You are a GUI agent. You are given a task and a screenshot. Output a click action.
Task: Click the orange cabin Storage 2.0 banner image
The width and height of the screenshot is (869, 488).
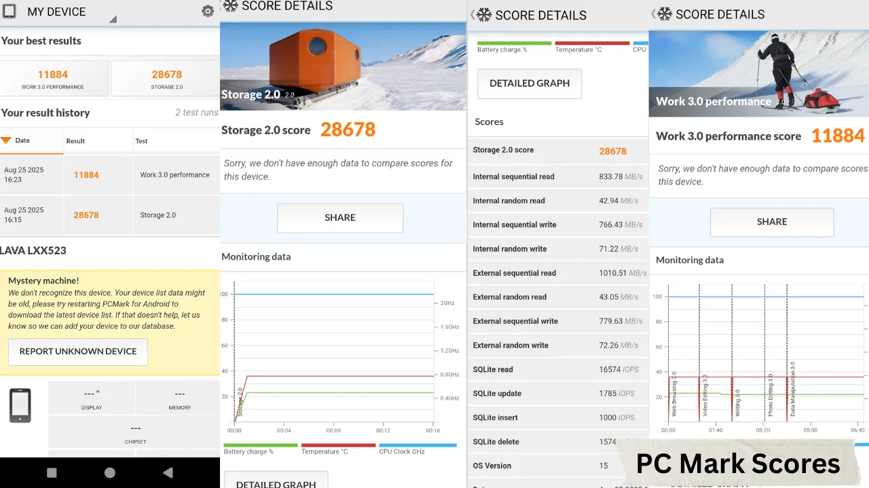pos(343,66)
